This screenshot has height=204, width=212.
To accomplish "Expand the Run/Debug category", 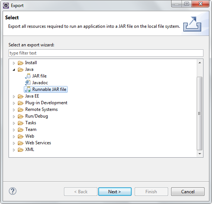I will 14,116.
